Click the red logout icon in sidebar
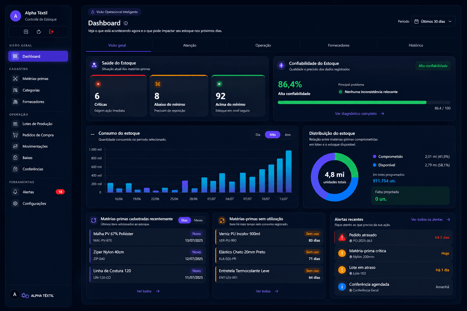This screenshot has width=467, height=311. pos(51,32)
